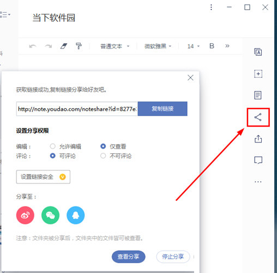Click the comment bubble icon in sidebar

tap(258, 160)
